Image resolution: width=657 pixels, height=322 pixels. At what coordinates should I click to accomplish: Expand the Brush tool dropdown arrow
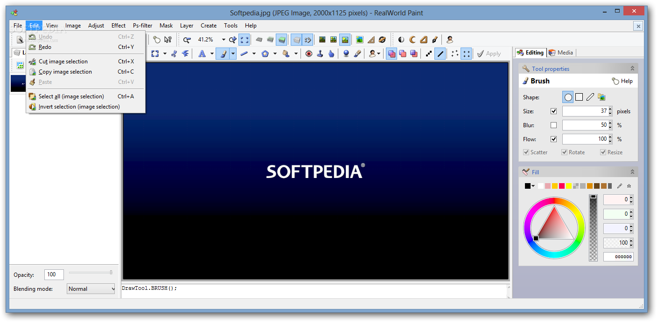(233, 54)
